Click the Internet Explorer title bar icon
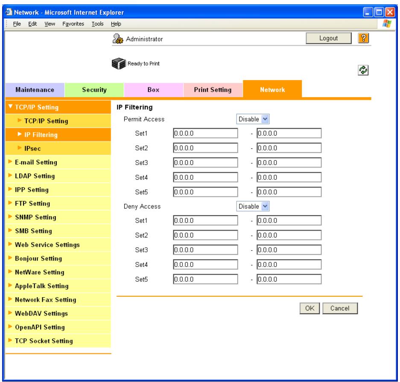 (9, 12)
